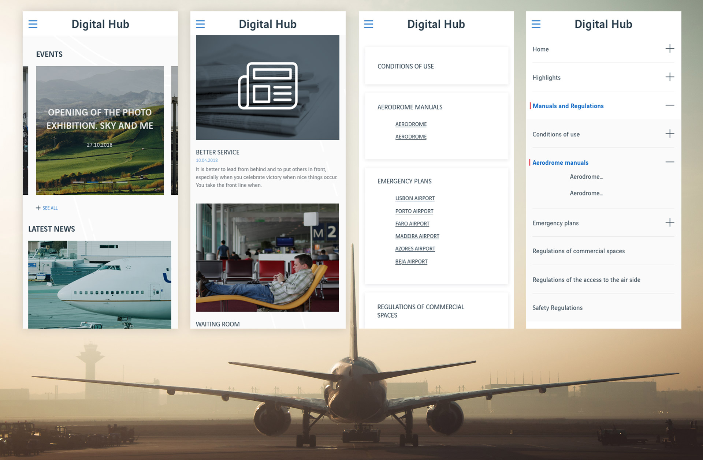The image size is (703, 460).
Task: Open Safety Regulations menu item
Action: (x=557, y=308)
